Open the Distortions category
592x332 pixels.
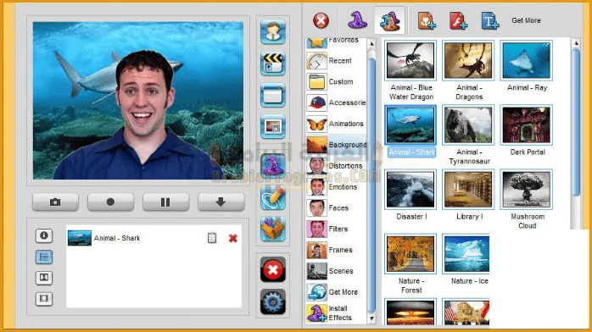pos(336,166)
